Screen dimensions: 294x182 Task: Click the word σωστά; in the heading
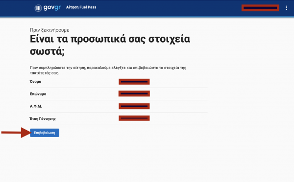click(47, 51)
